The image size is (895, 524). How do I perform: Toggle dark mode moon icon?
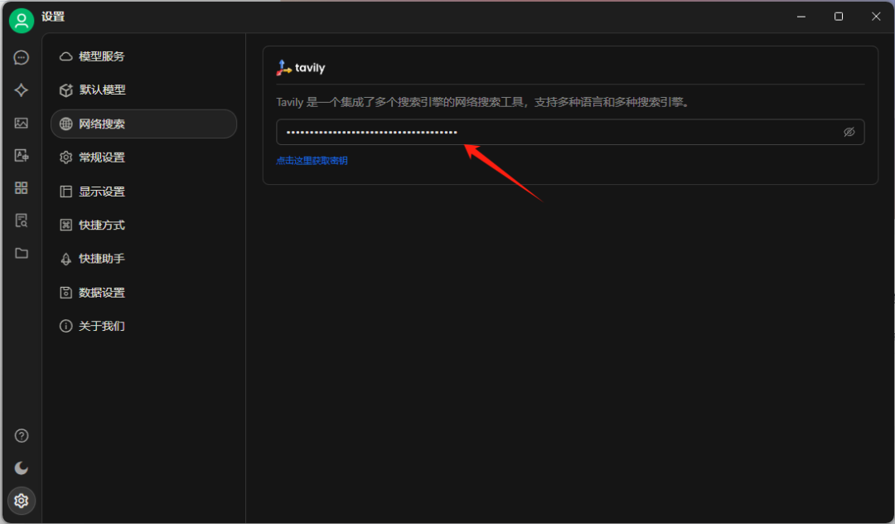[21, 468]
